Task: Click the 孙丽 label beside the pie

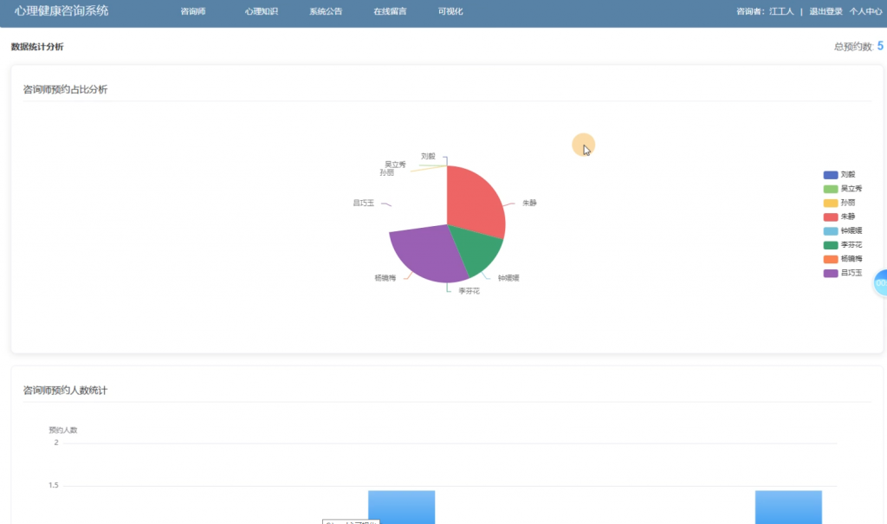Action: pyautogui.click(x=387, y=172)
